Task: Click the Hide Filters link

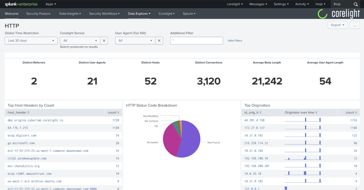Action: (235, 41)
